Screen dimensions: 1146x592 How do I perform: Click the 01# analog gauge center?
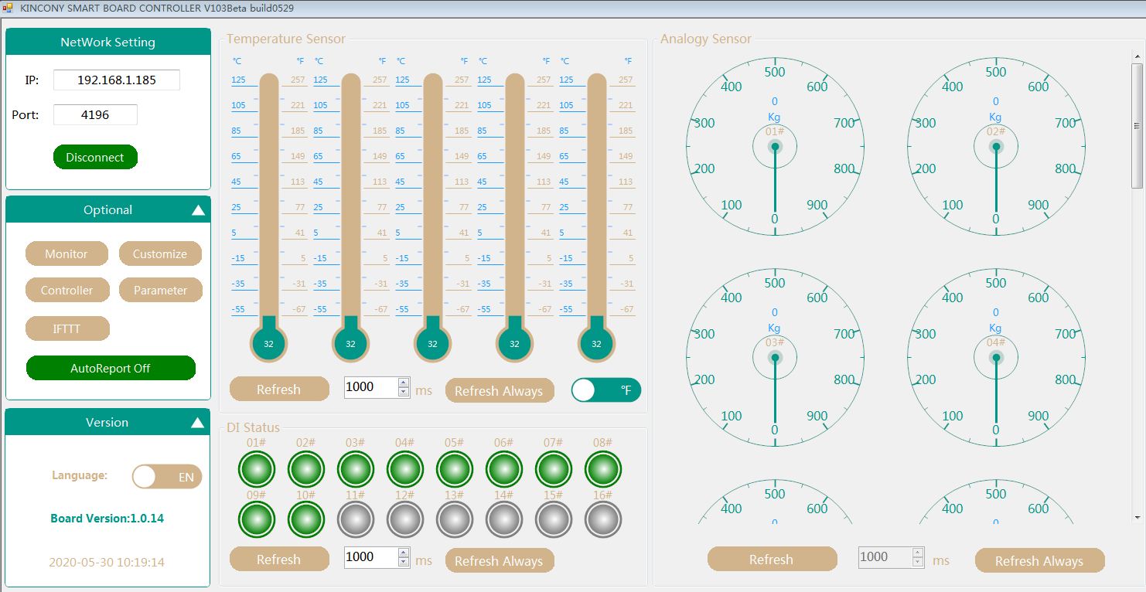[x=775, y=146]
